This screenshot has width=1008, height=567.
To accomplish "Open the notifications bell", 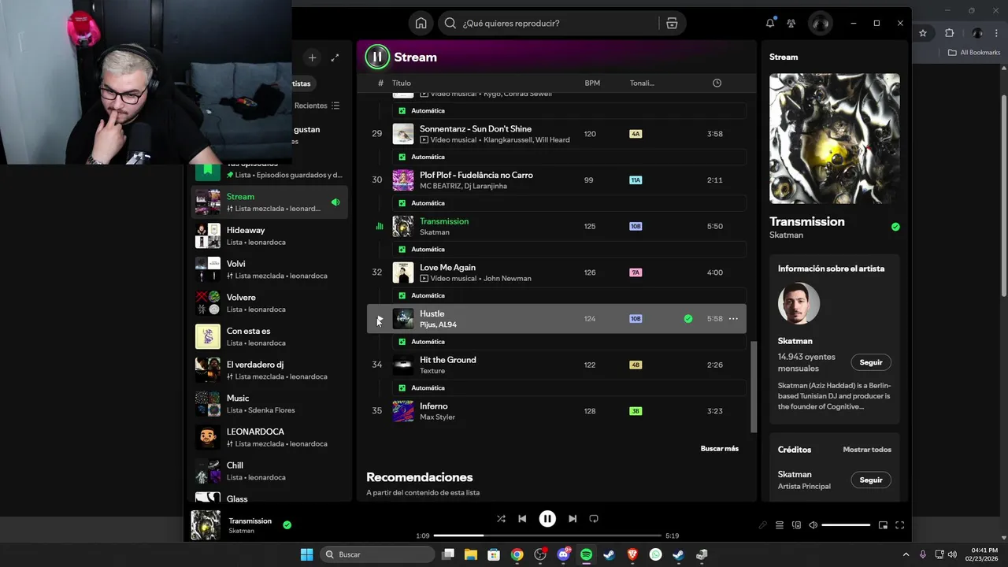I will coord(770,23).
